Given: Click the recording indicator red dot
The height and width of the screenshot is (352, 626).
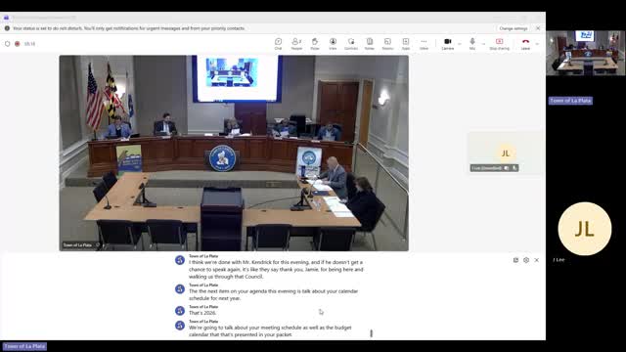Looking at the screenshot, I should [18, 44].
